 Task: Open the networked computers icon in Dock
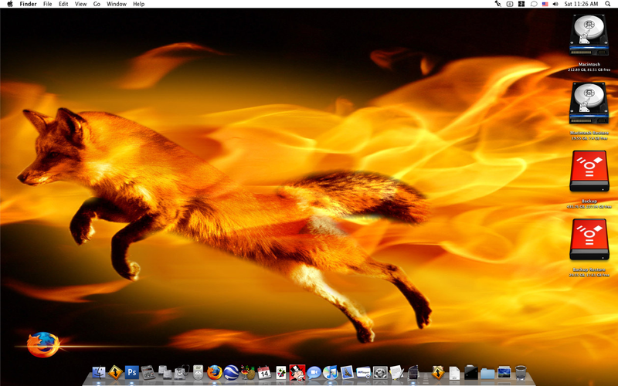(165, 372)
